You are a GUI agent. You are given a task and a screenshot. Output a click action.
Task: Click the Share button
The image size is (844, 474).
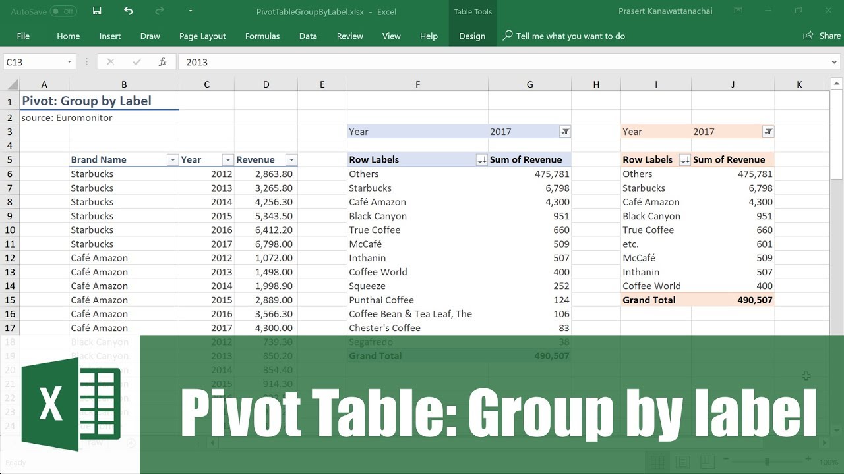coord(822,36)
